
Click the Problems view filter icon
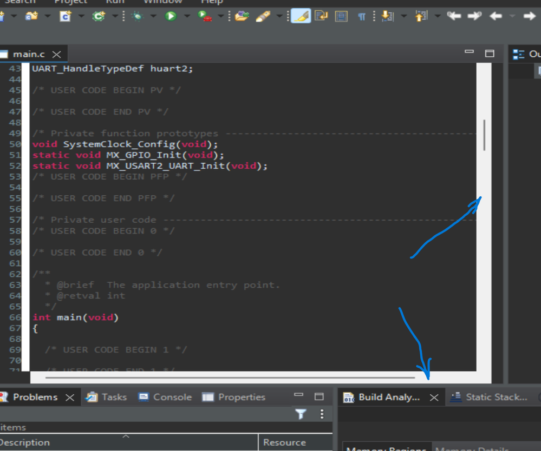pyautogui.click(x=301, y=414)
